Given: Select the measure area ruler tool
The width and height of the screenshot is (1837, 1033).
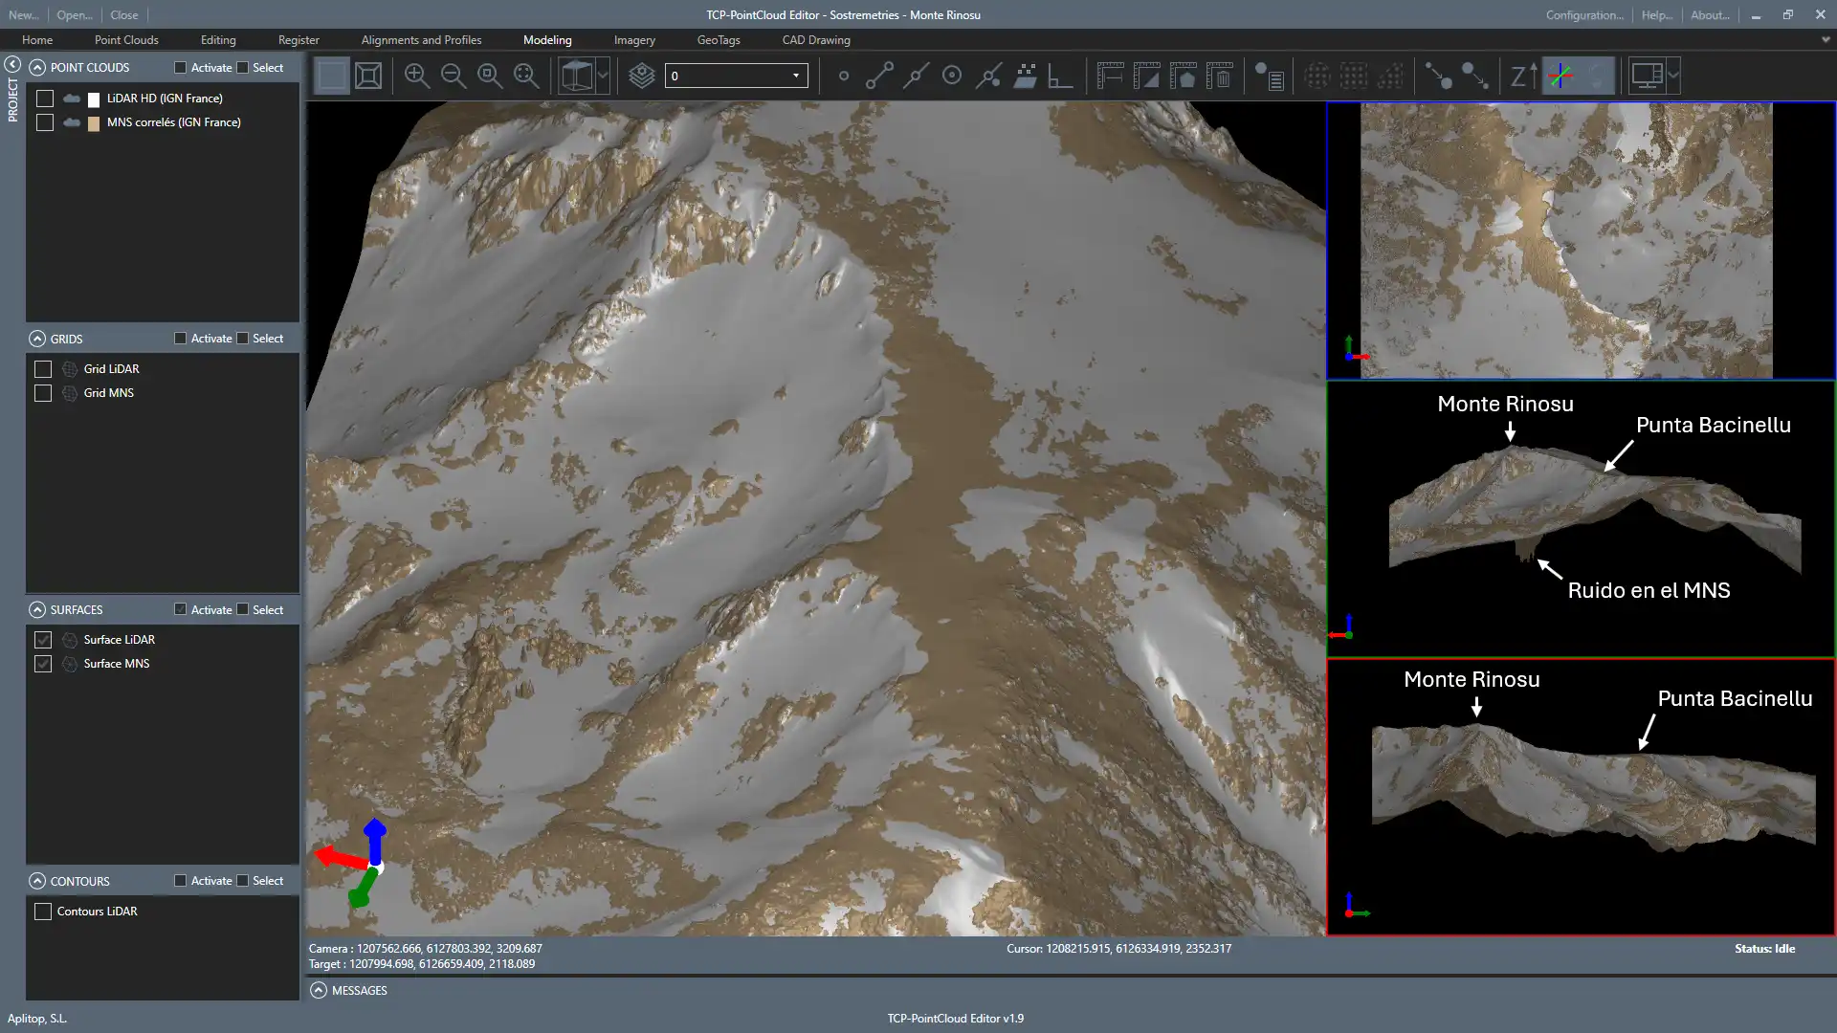Looking at the screenshot, I should pyautogui.click(x=1184, y=76).
